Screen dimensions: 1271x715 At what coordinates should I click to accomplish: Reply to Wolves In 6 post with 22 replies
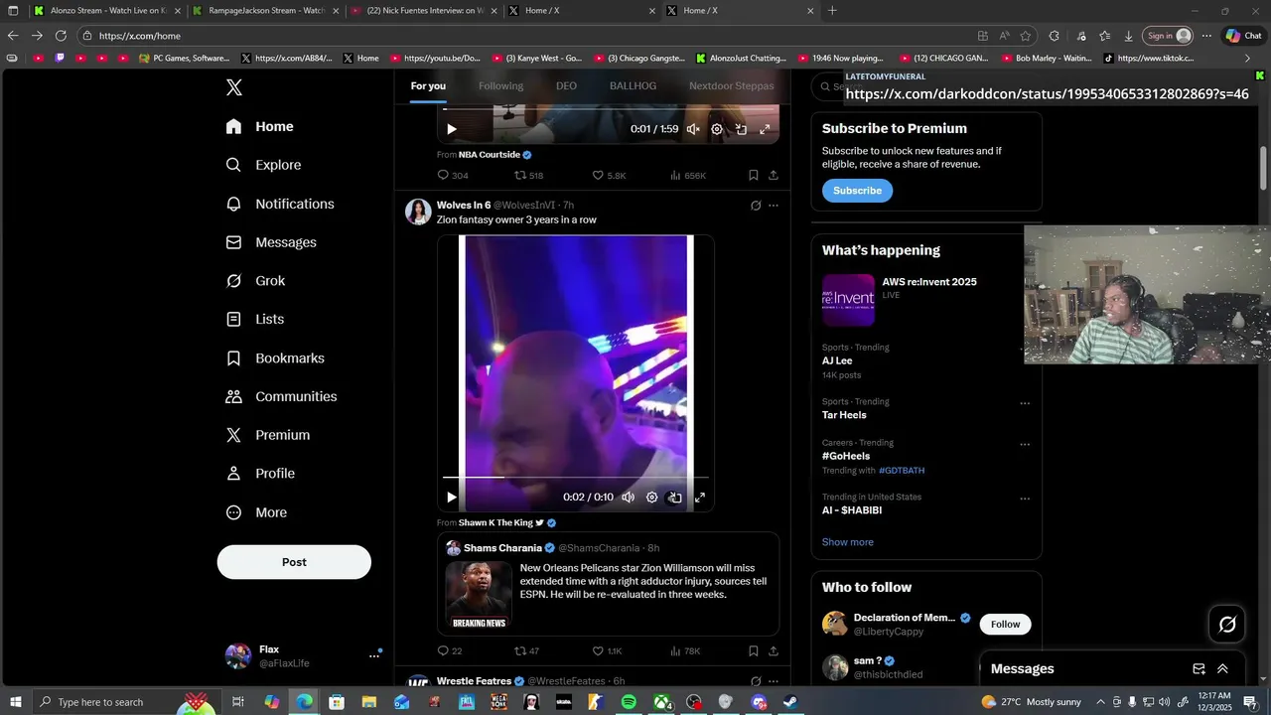pyautogui.click(x=450, y=651)
